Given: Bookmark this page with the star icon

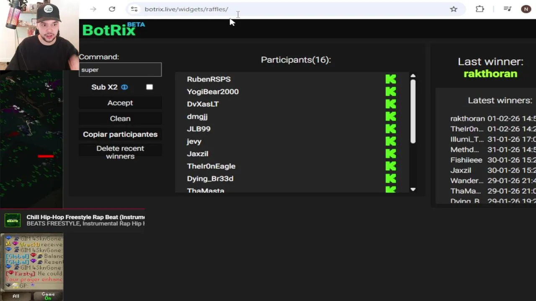Looking at the screenshot, I should coord(454,9).
